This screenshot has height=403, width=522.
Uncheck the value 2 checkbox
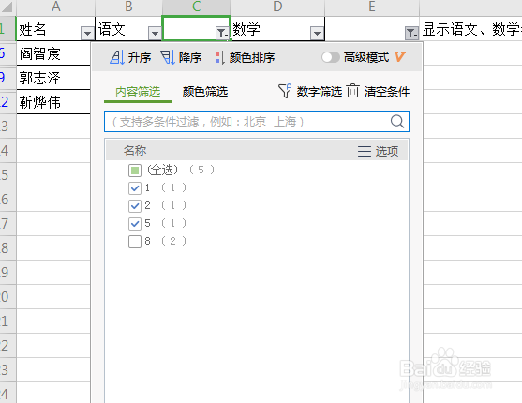135,206
